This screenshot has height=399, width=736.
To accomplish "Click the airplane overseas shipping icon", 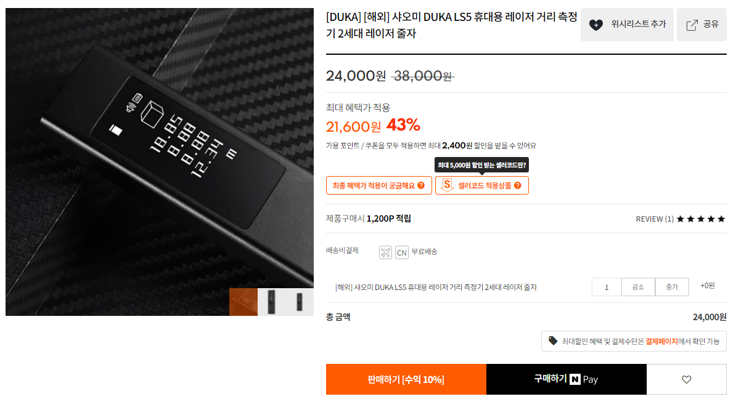I will 385,252.
